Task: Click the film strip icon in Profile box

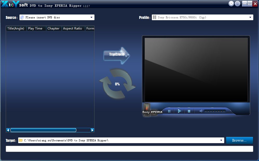Action: [x=154, y=17]
